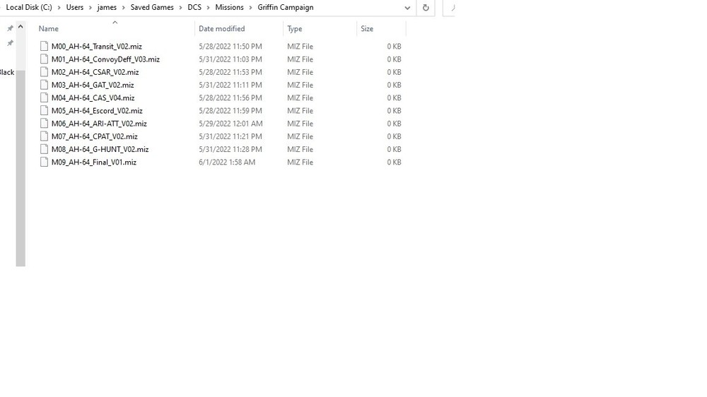Select M04_AH-64_CAS_V04.miz file name
The image size is (707, 397).
coord(93,97)
